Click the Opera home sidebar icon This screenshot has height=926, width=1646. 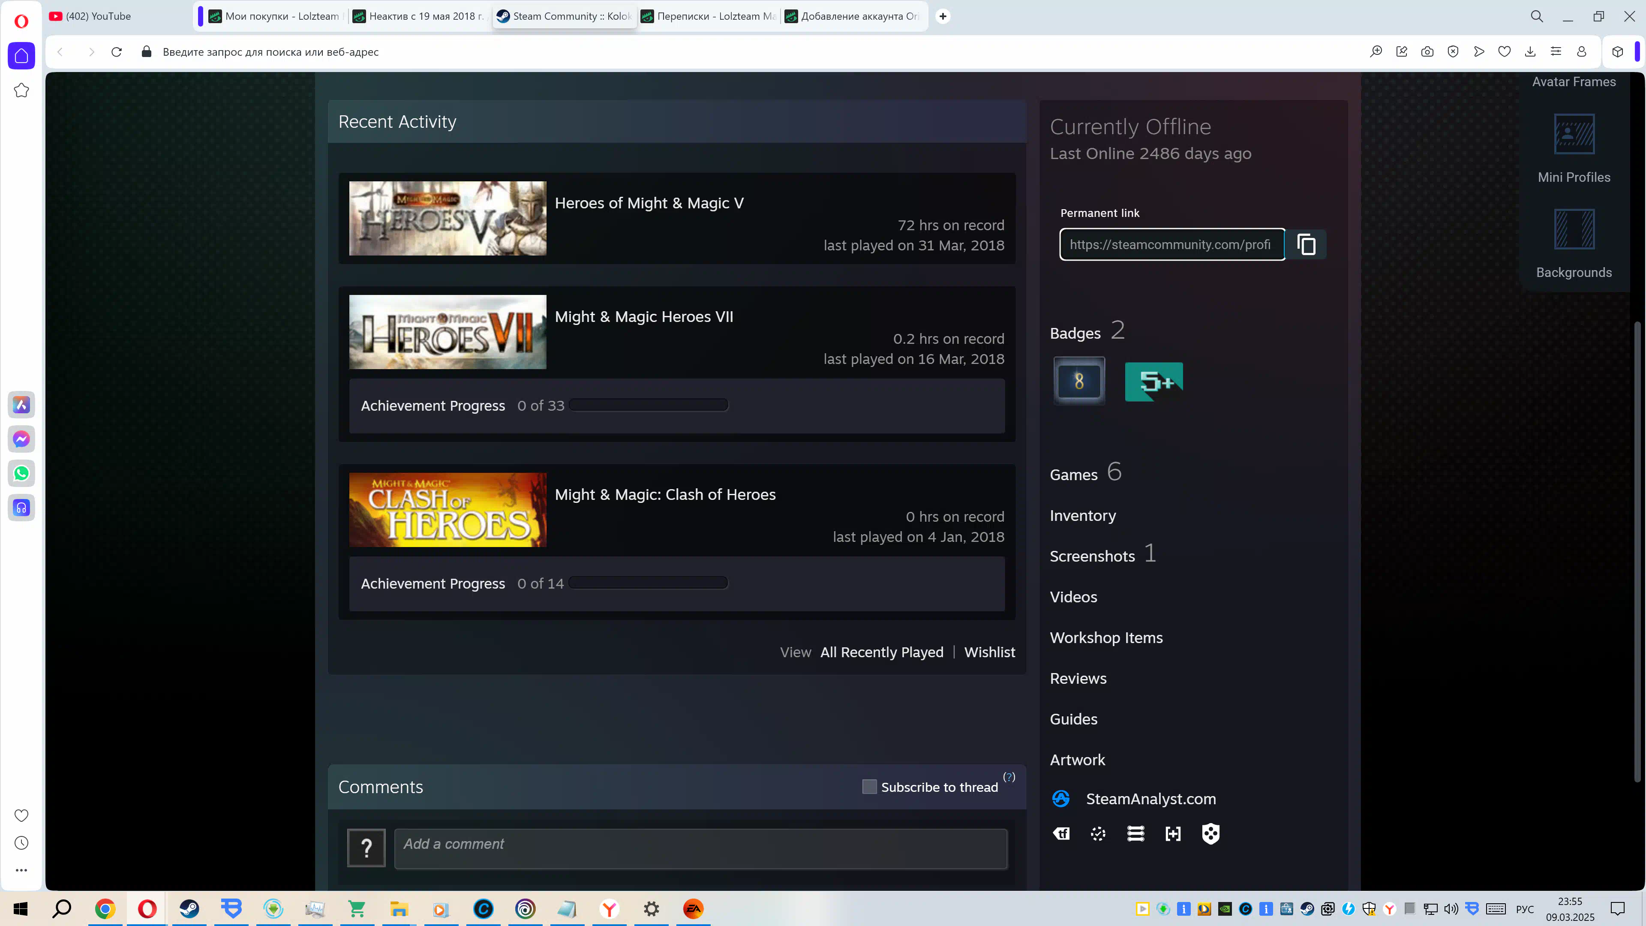pos(21,56)
